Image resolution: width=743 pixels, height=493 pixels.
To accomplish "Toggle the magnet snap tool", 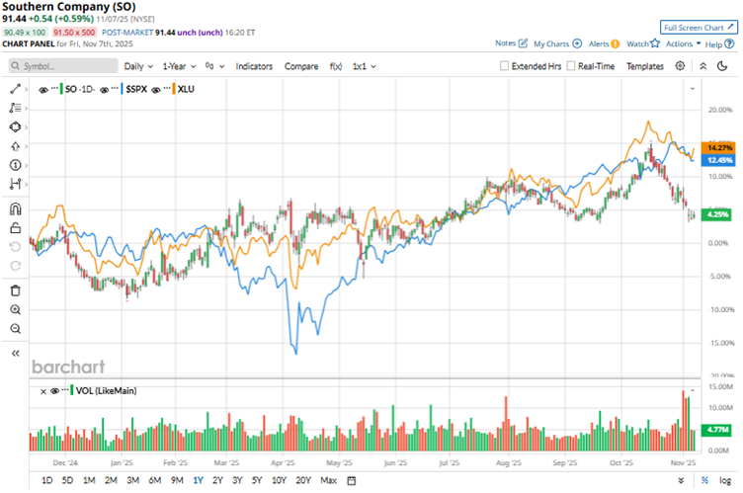I will coord(15,209).
